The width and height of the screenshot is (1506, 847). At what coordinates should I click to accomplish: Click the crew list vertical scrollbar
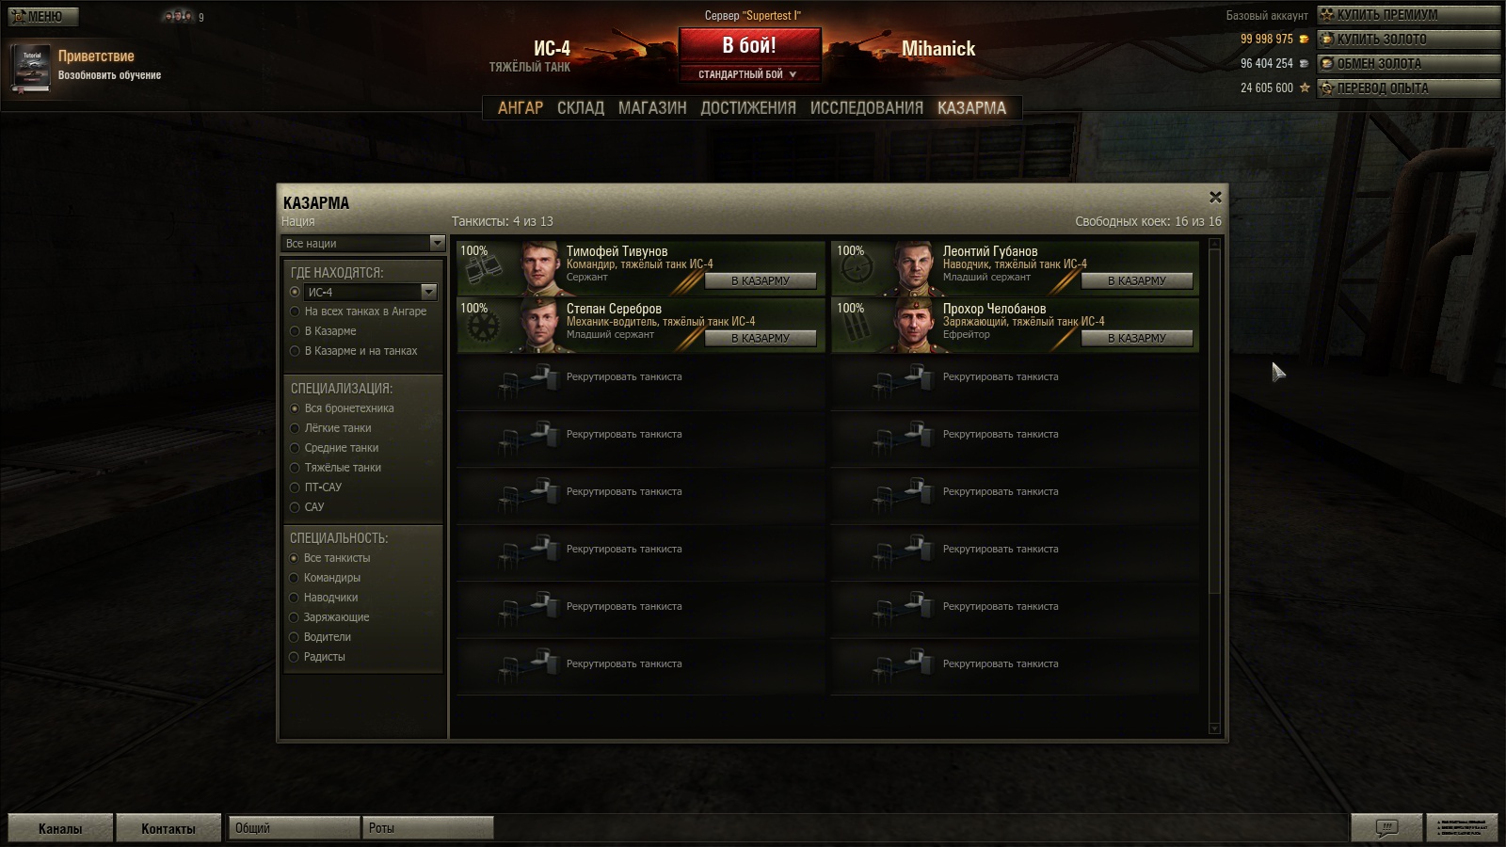(1214, 486)
